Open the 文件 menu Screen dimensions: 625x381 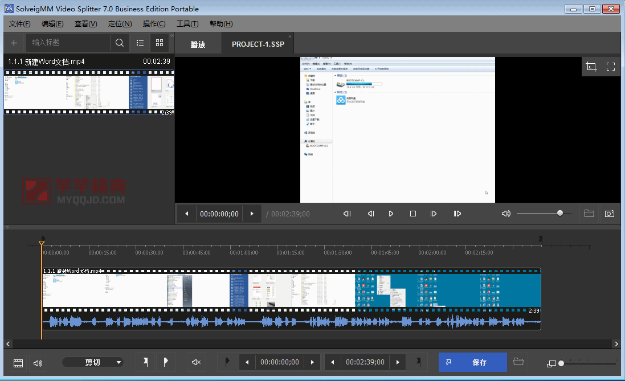[20, 24]
